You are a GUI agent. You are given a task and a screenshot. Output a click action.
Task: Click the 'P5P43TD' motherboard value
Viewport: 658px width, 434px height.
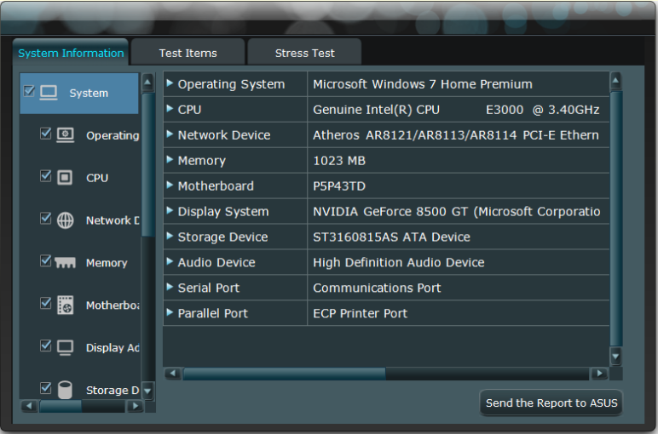pyautogui.click(x=339, y=186)
